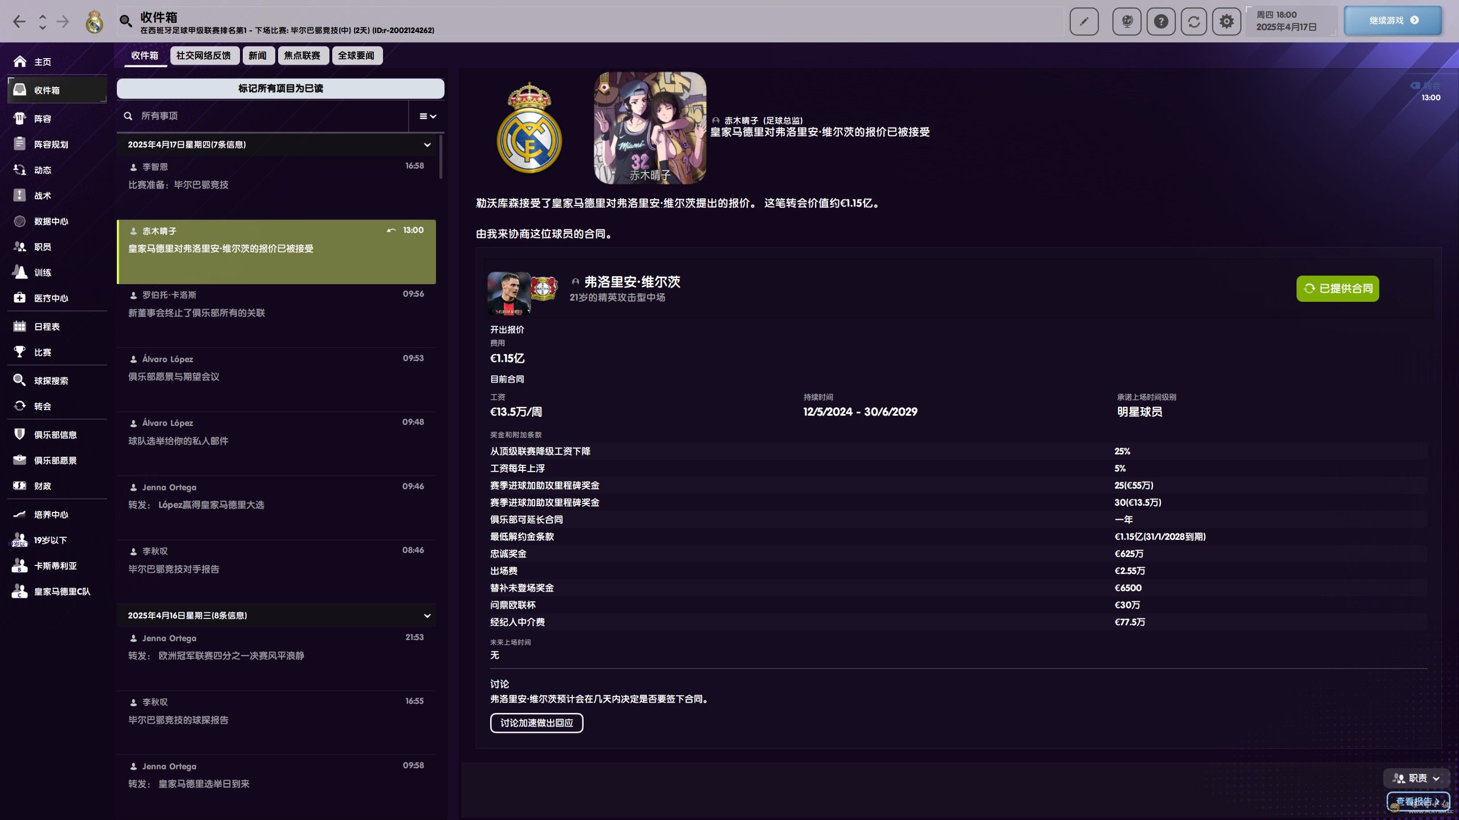Go forward with the right arrow icon
Viewport: 1459px width, 820px height.
pyautogui.click(x=63, y=22)
